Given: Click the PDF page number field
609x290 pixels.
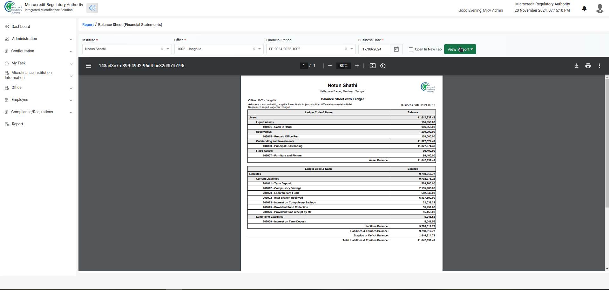Looking at the screenshot, I should [304, 66].
